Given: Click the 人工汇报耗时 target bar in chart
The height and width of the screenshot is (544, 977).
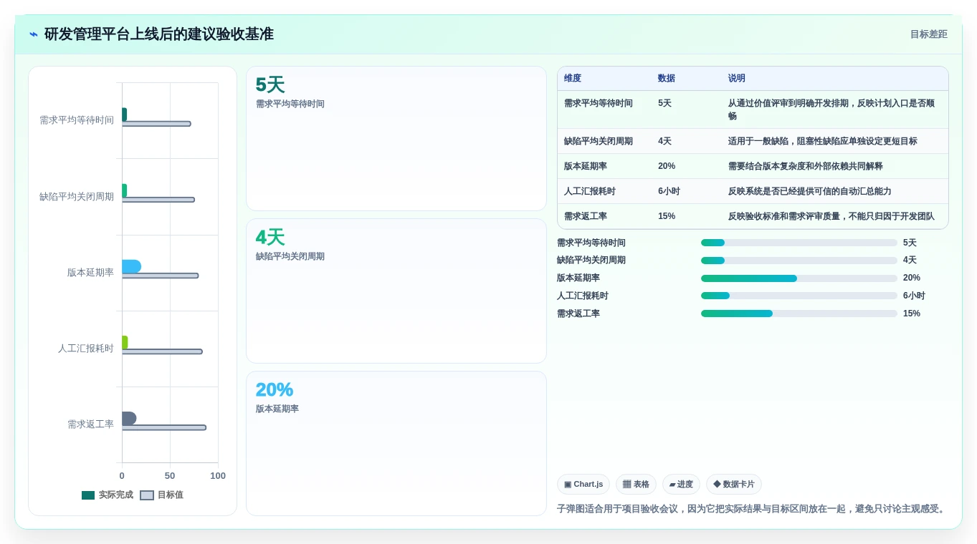Looking at the screenshot, I should 162,351.
